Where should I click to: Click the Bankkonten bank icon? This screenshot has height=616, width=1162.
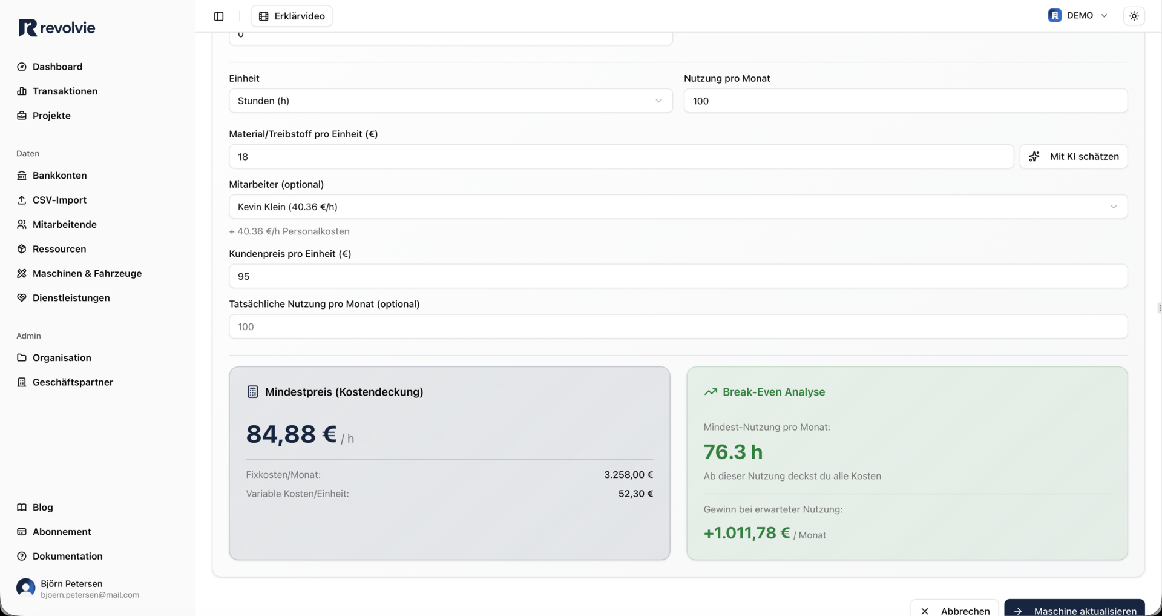(x=22, y=176)
